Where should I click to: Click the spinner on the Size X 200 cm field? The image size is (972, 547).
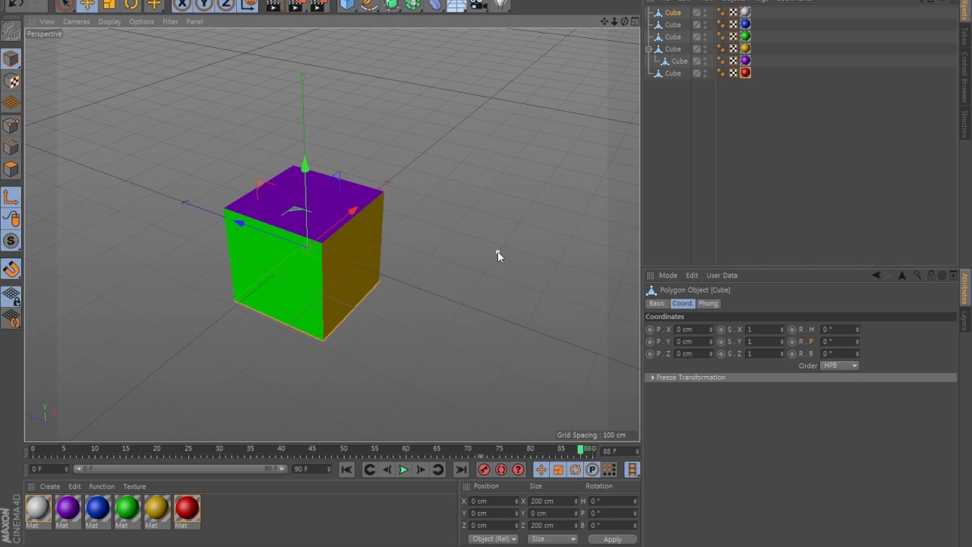[576, 501]
